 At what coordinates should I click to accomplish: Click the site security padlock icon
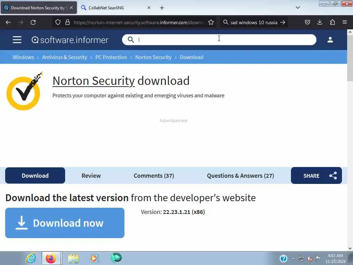(x=67, y=22)
